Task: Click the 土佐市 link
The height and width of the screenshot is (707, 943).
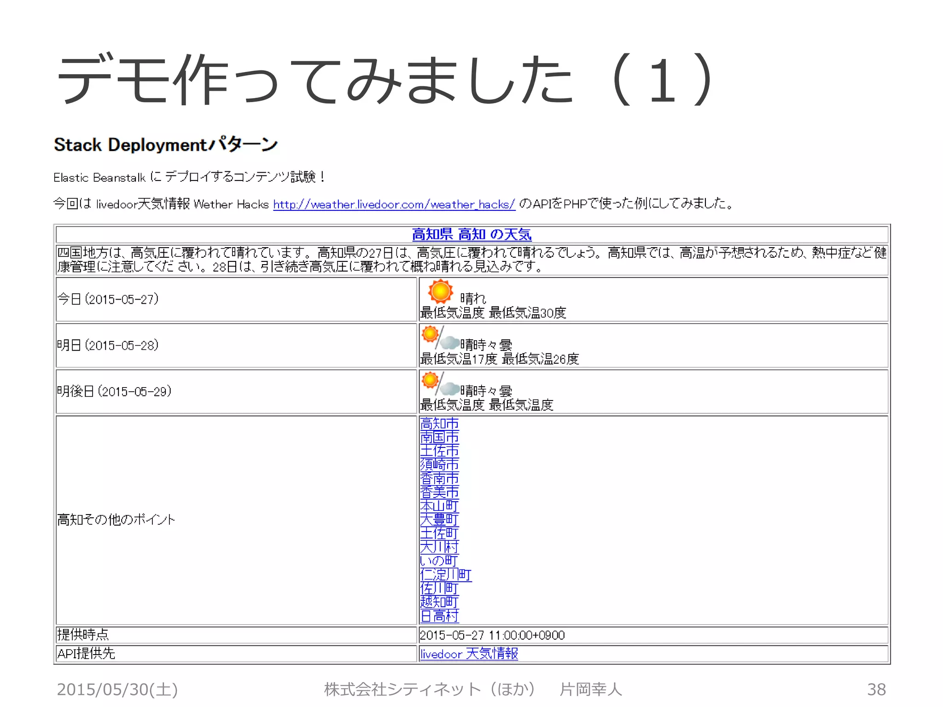Action: pos(439,451)
